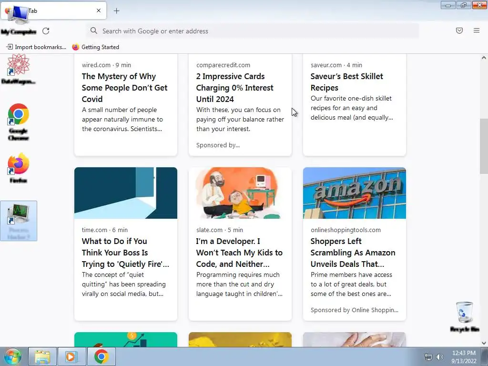This screenshot has width=488, height=366.
Task: Click the 'slate.com · 5 min' source text
Action: tap(219, 230)
